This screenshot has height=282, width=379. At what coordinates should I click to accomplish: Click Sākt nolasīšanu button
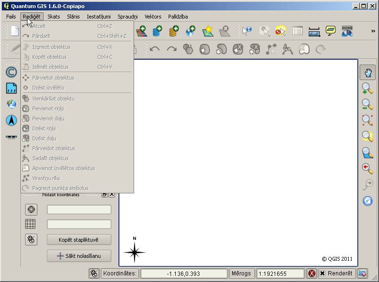(x=79, y=255)
